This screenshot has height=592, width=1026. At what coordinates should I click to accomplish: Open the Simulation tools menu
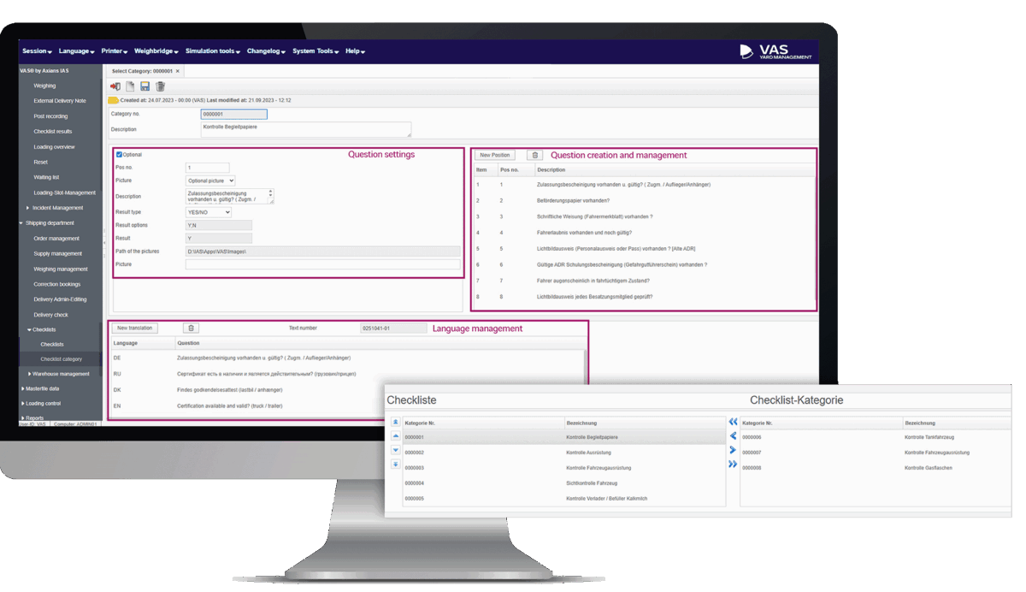212,51
